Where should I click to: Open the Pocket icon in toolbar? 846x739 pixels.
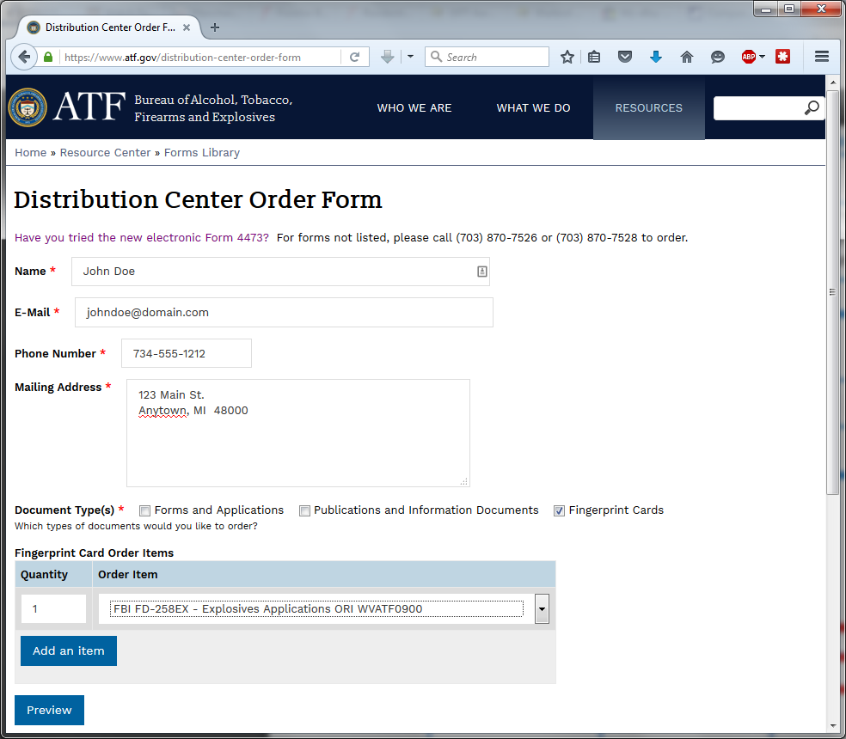coord(626,58)
